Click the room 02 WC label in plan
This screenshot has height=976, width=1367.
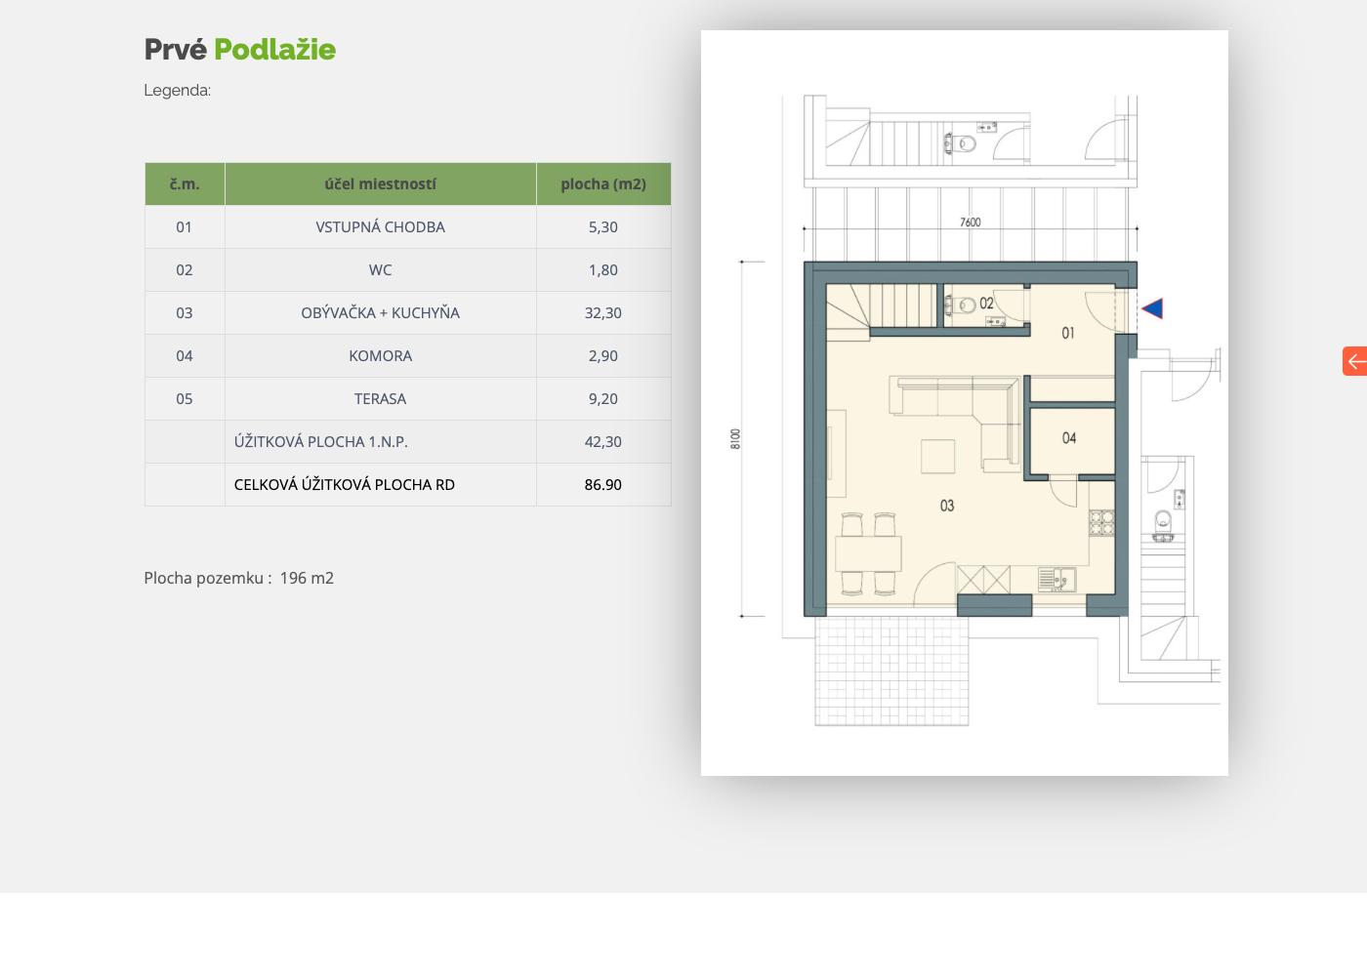986,304
